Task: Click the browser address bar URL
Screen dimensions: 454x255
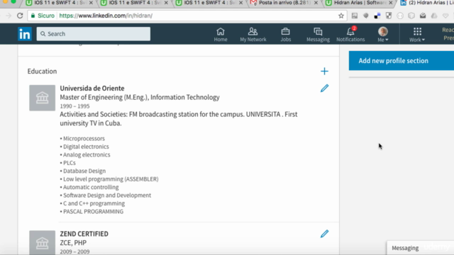Action: pyautogui.click(x=106, y=16)
